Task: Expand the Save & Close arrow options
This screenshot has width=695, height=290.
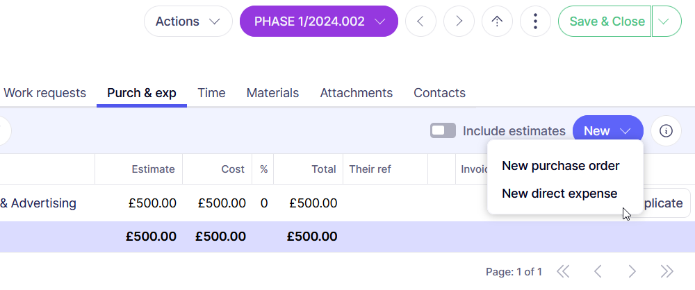Action: click(x=666, y=22)
